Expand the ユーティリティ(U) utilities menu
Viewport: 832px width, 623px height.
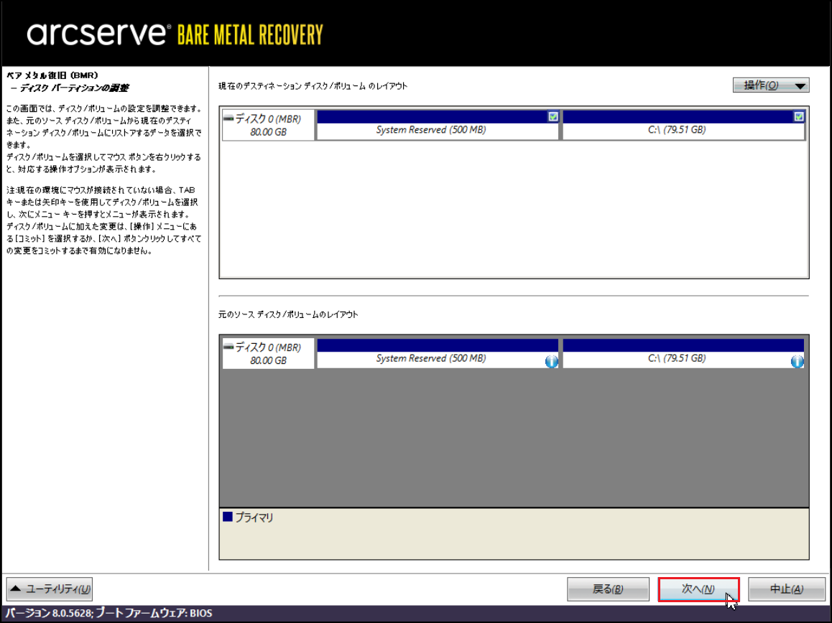click(x=50, y=589)
